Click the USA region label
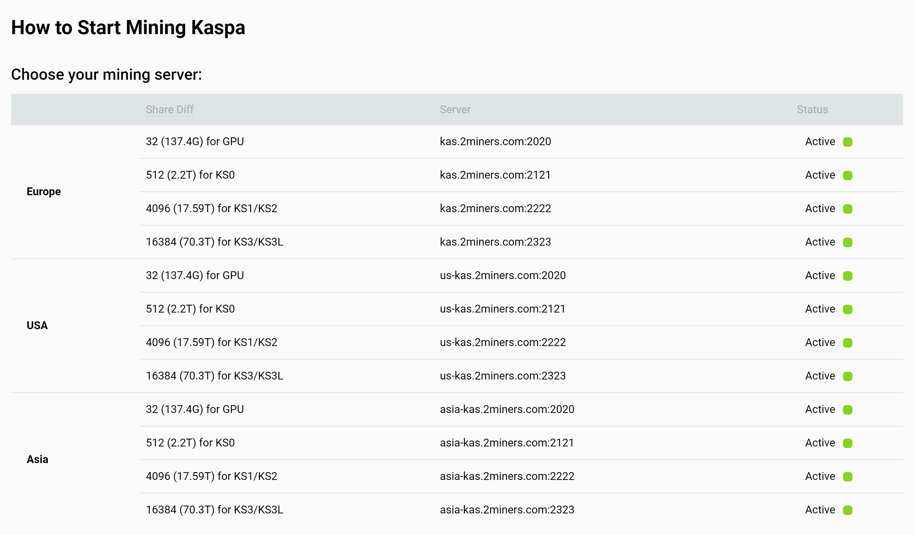The image size is (915, 535). coord(37,325)
